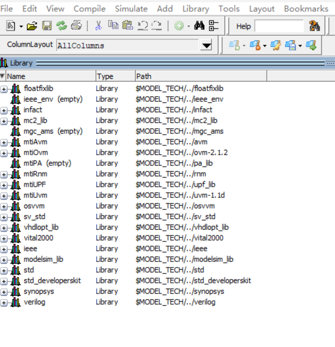Screen dimensions: 335x347
Task: Click the AllColumns combo box field
Action: [x=128, y=45]
